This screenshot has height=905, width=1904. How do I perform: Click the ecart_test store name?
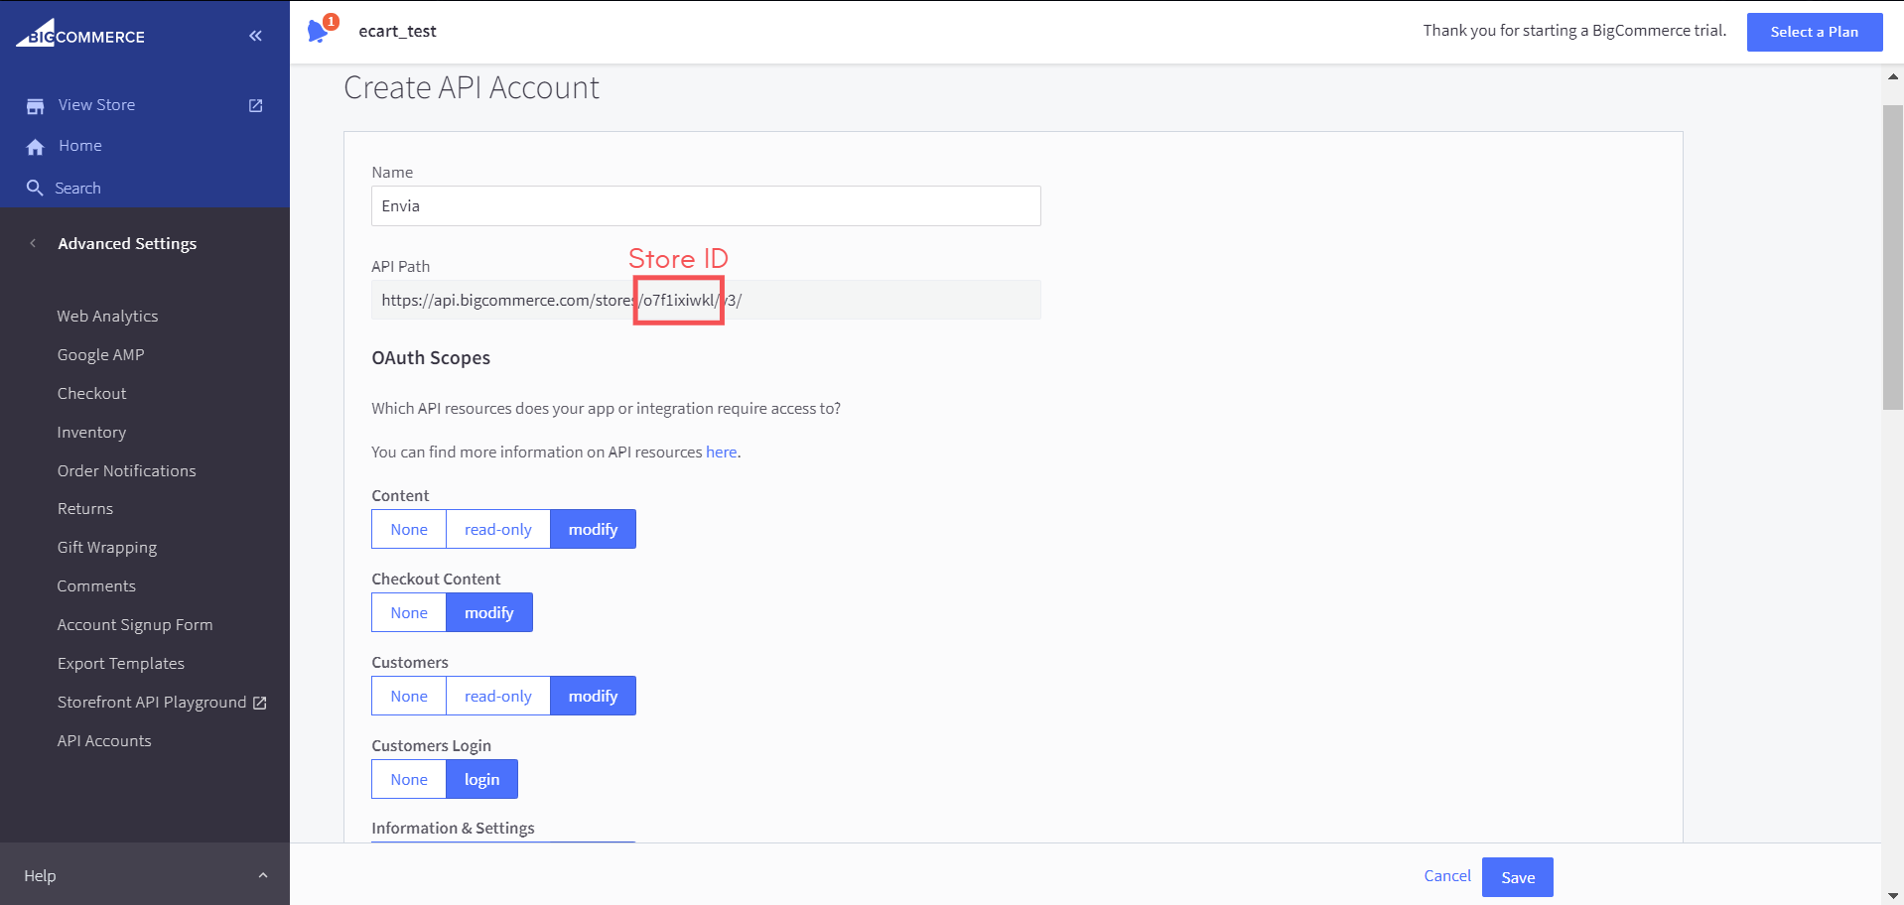pos(397,32)
